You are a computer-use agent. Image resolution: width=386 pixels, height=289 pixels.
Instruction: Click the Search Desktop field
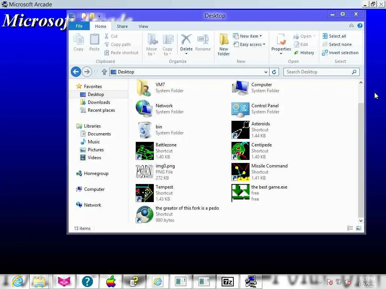click(321, 72)
